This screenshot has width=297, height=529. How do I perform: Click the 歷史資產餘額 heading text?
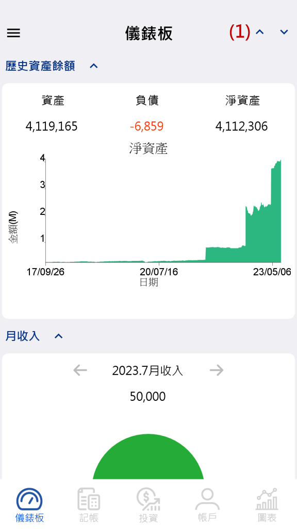(x=40, y=66)
